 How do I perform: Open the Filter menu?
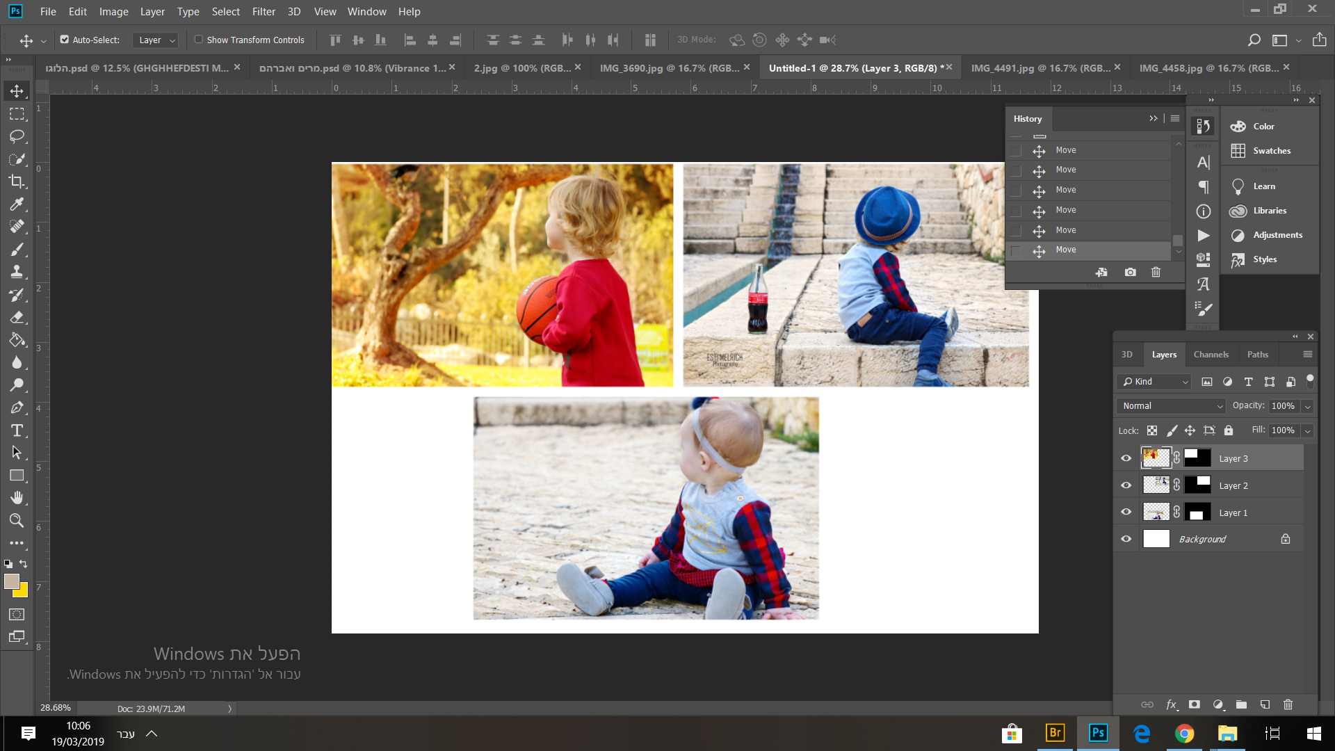(x=264, y=12)
